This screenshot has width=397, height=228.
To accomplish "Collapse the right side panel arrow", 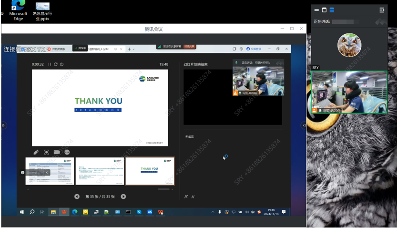I will pyautogui.click(x=304, y=125).
